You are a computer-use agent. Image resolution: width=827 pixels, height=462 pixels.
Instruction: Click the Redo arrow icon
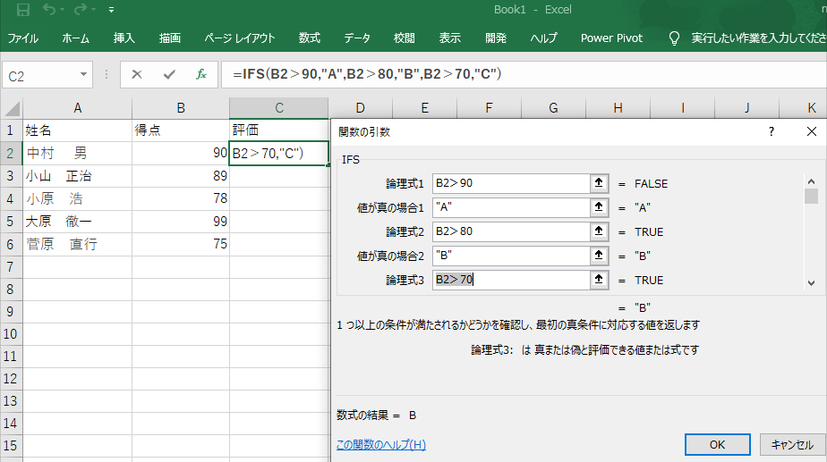(x=81, y=11)
